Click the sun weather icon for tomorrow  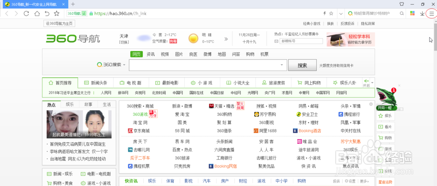(193, 38)
